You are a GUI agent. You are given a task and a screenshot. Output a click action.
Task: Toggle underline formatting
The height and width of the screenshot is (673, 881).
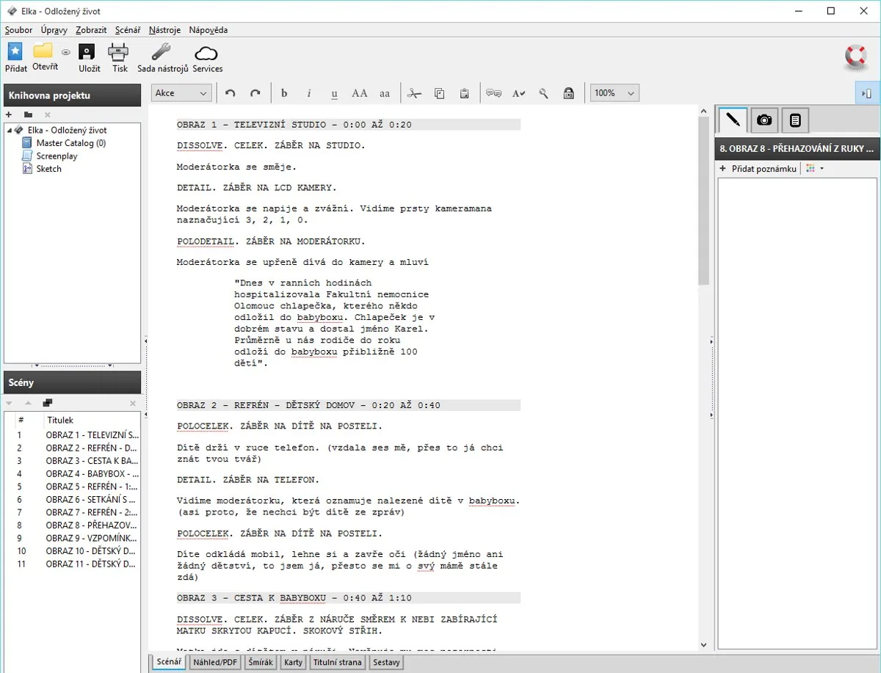click(334, 93)
